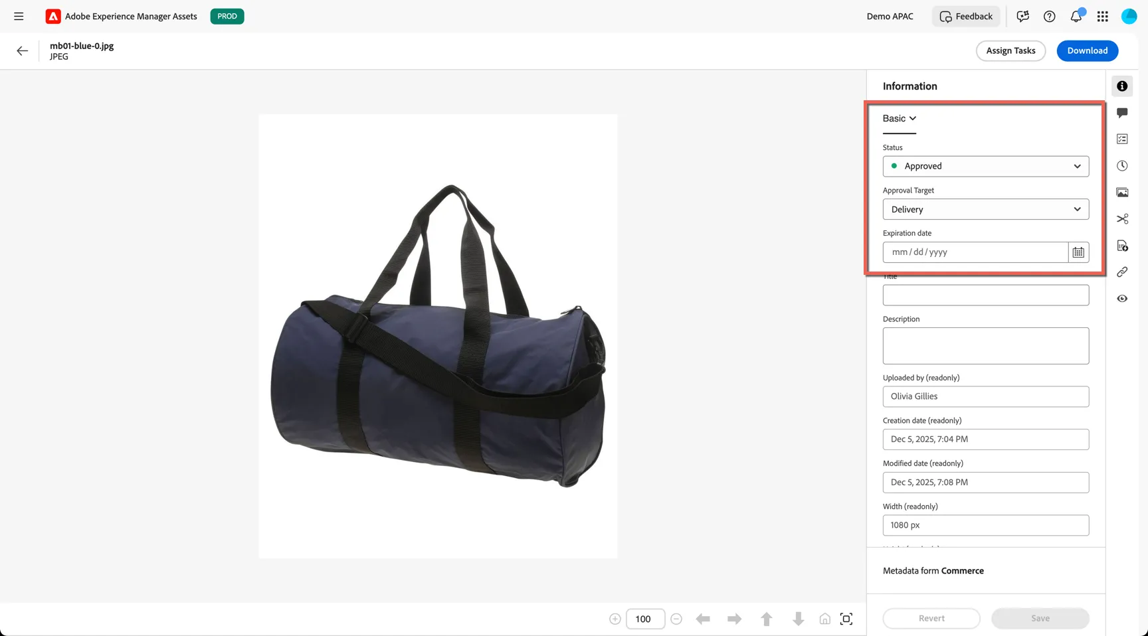This screenshot has height=636, width=1148.
Task: Go back using the left arrow
Action: click(x=22, y=50)
